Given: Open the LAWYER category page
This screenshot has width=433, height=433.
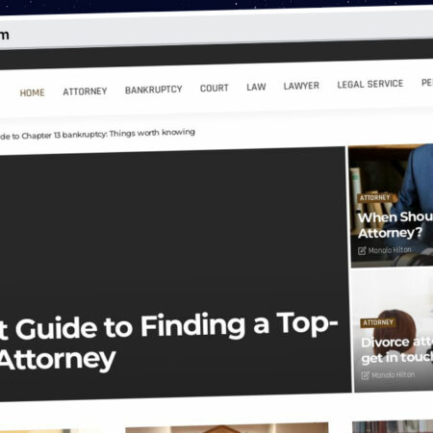Looking at the screenshot, I should coord(301,86).
